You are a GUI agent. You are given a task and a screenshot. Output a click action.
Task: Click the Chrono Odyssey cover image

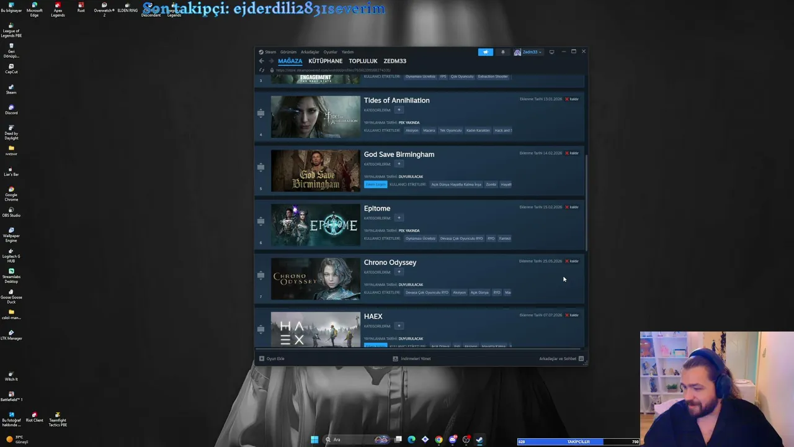(x=315, y=279)
